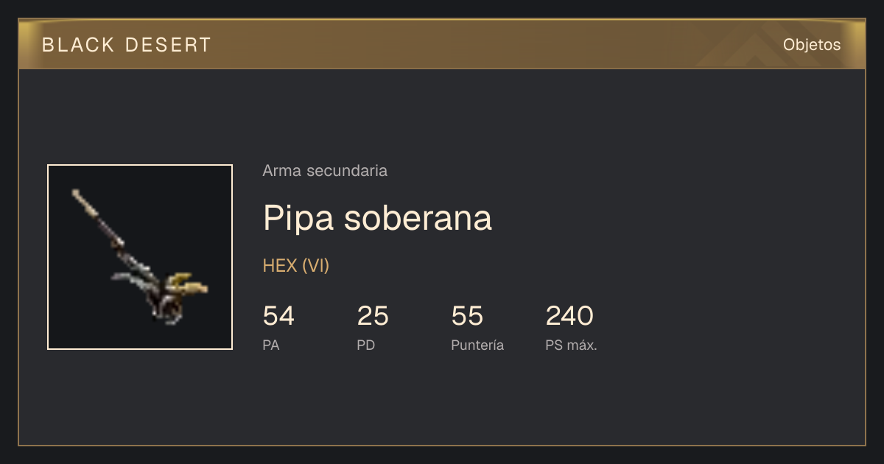This screenshot has width=884, height=464.
Task: Click the 54 PA stat value
Action: (x=278, y=316)
